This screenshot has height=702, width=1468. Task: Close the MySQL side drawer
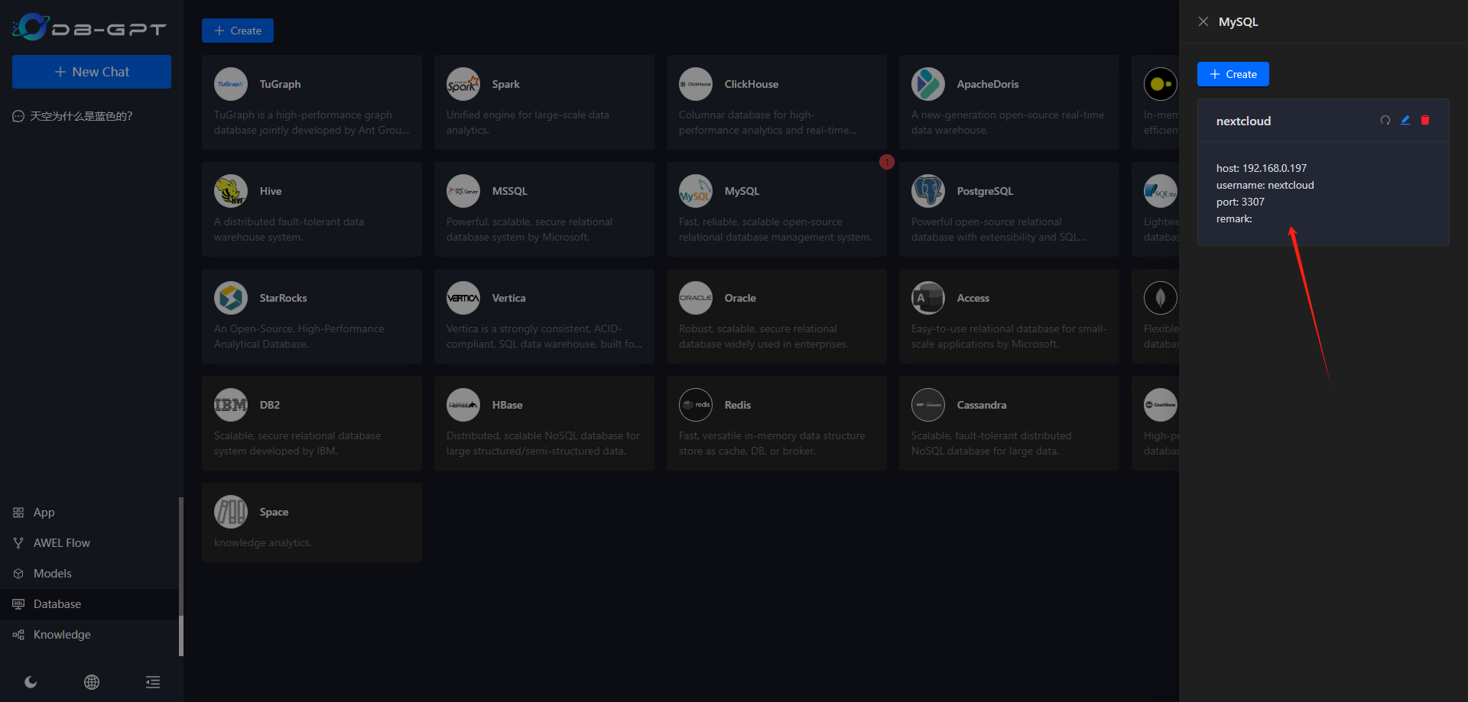[1203, 21]
